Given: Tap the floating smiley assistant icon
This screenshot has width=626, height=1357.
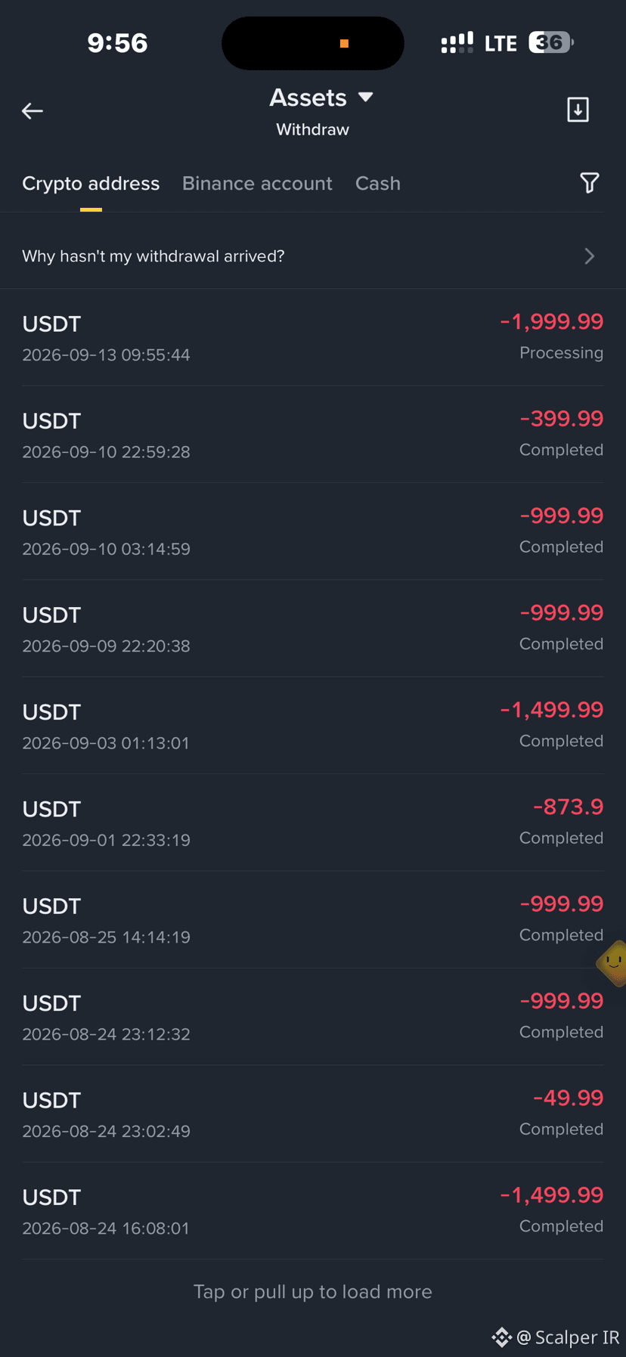Looking at the screenshot, I should 613,963.
